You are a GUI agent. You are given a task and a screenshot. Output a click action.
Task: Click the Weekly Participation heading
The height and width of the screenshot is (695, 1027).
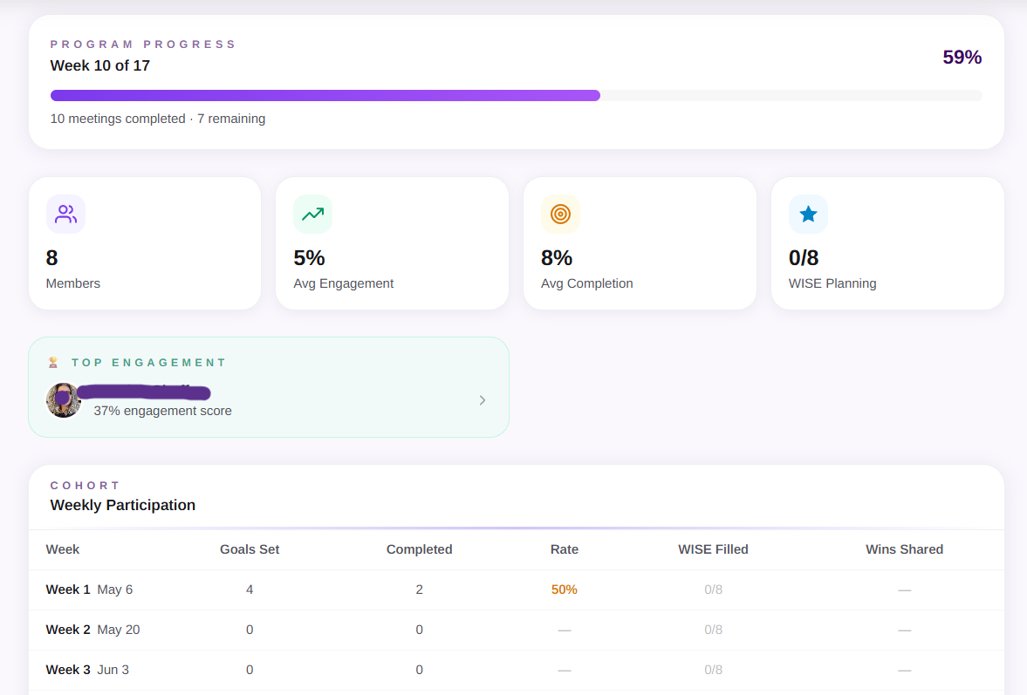click(x=123, y=505)
